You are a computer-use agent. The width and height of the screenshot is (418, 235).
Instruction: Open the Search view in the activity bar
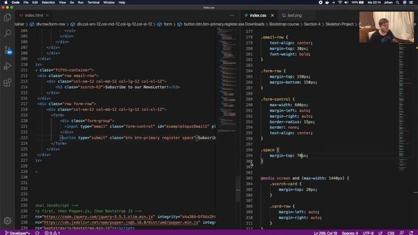click(x=7, y=33)
